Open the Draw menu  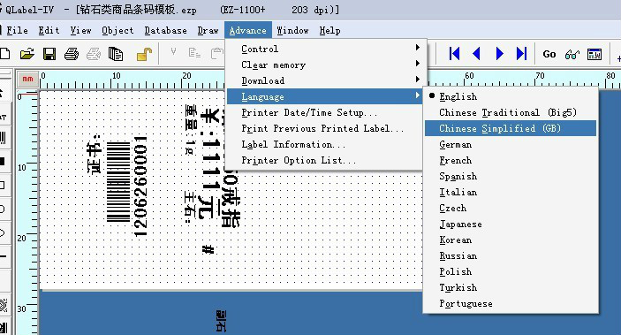(x=208, y=31)
